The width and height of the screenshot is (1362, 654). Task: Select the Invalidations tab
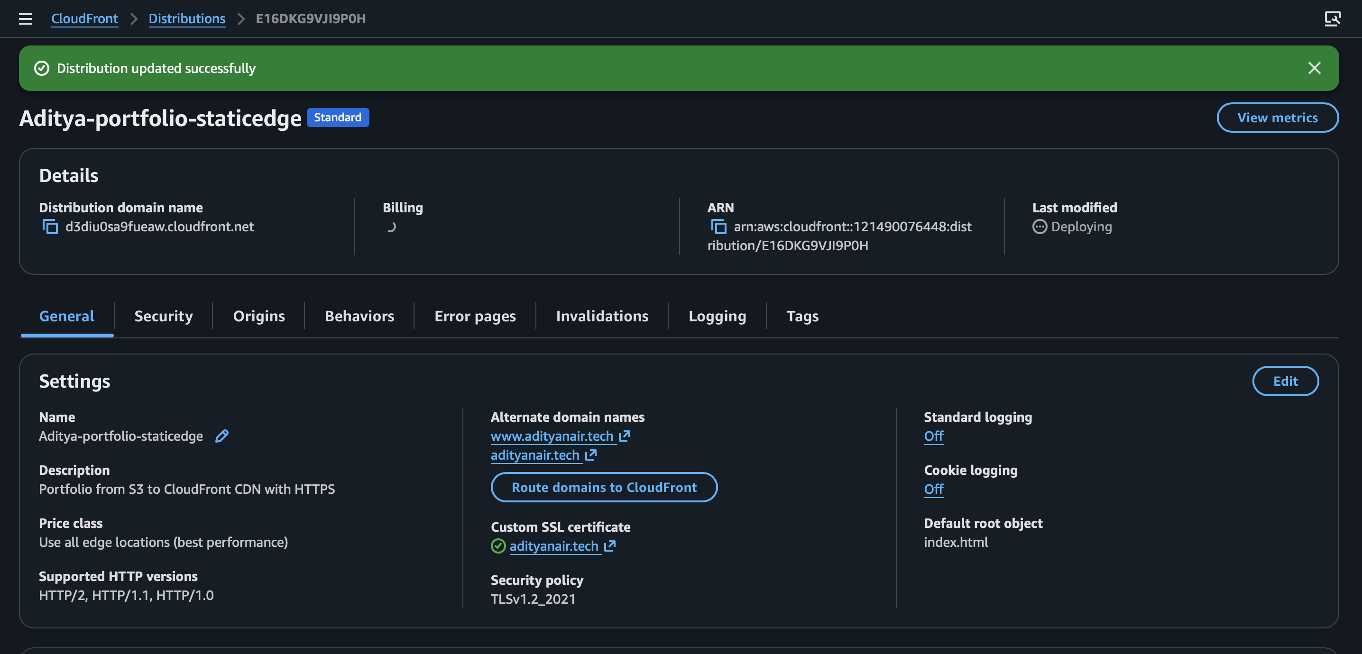tap(602, 316)
